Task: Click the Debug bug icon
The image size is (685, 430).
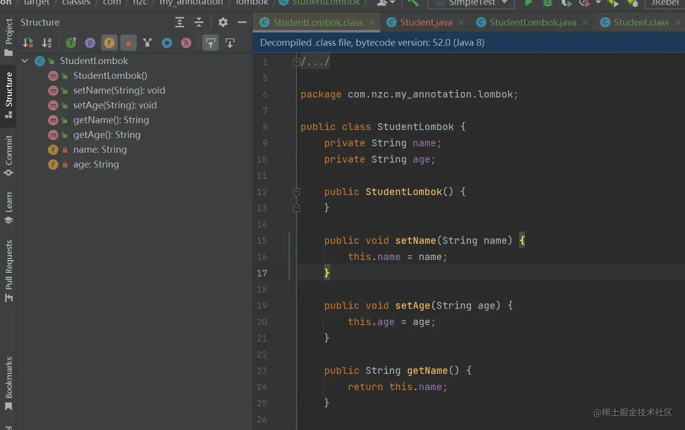Action: (547, 3)
